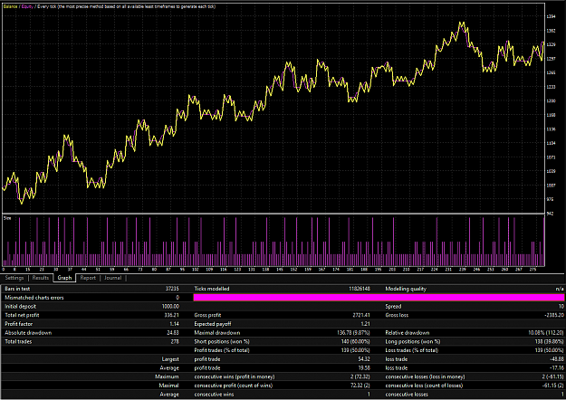Click the 'Long positions (won %)' label

pos(413,341)
